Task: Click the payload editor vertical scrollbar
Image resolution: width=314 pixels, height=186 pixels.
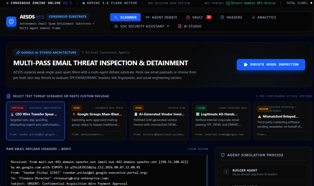Action: [206, 170]
